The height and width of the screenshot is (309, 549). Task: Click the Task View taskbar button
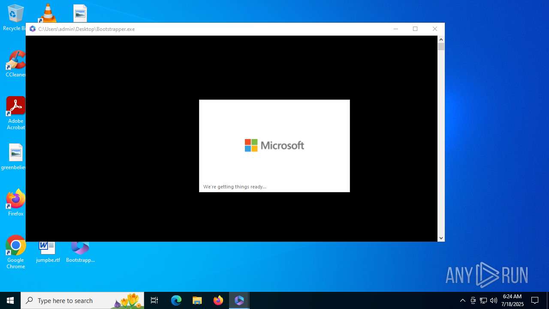(x=154, y=300)
